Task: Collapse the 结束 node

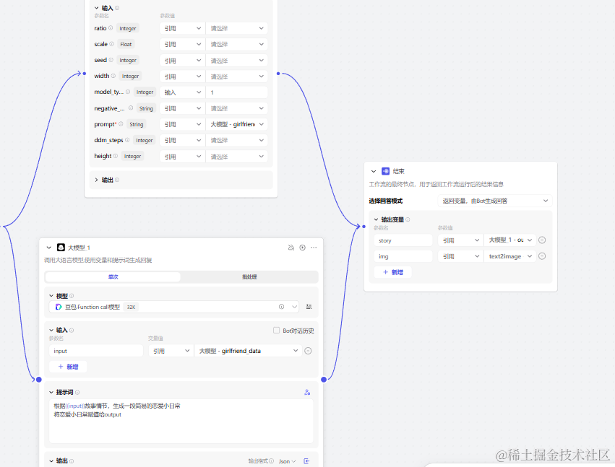Action: [x=374, y=171]
